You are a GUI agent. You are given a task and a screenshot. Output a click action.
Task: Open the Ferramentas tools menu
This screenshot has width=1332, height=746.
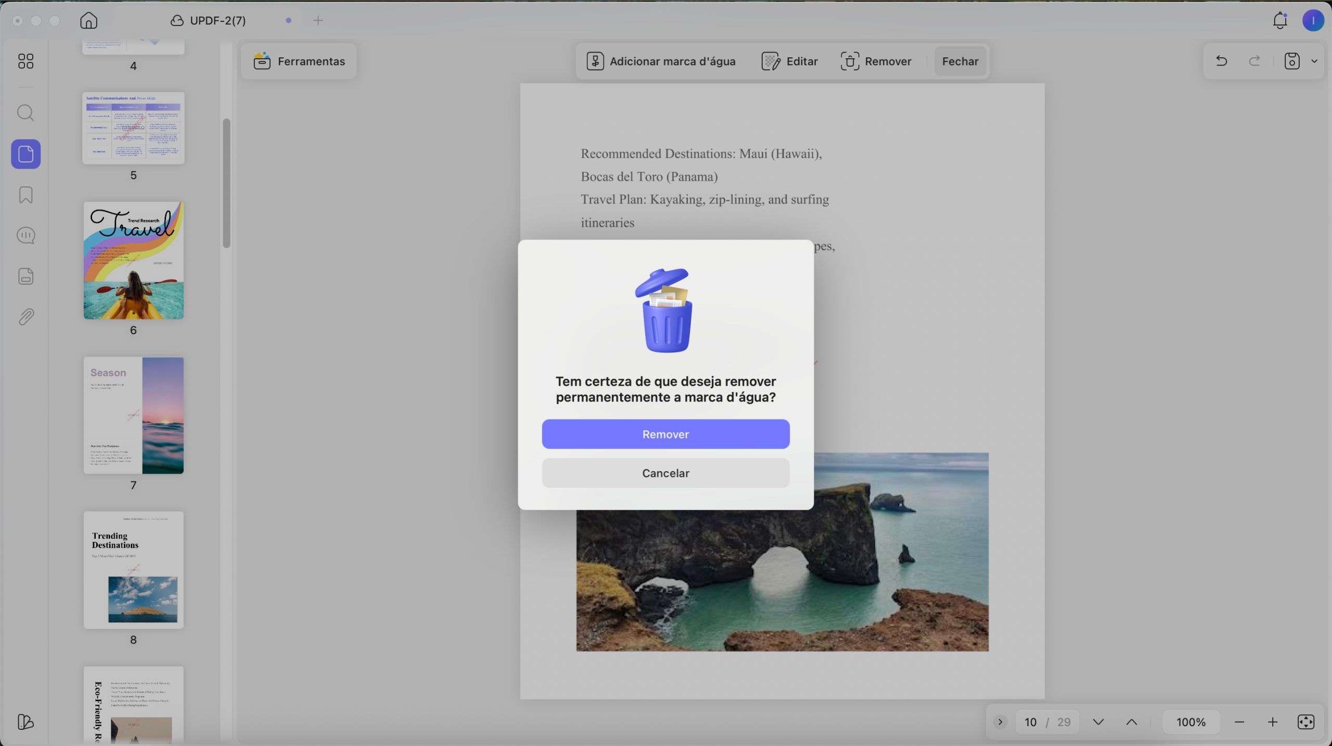299,61
